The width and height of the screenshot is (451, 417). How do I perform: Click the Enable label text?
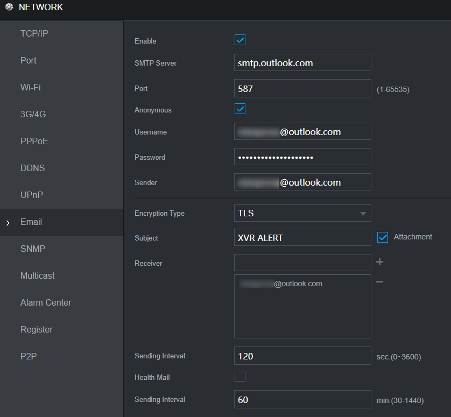pyautogui.click(x=145, y=41)
